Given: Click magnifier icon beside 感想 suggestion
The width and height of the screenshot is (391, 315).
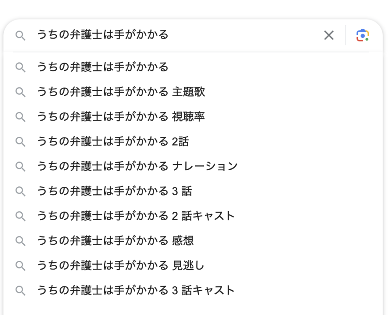Looking at the screenshot, I should 20,241.
